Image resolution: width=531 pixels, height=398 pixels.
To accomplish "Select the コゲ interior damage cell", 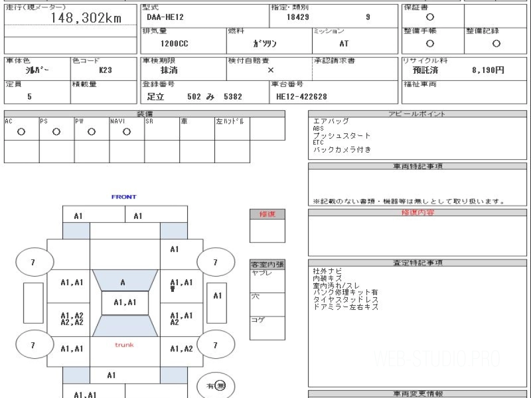I will point(267,328).
